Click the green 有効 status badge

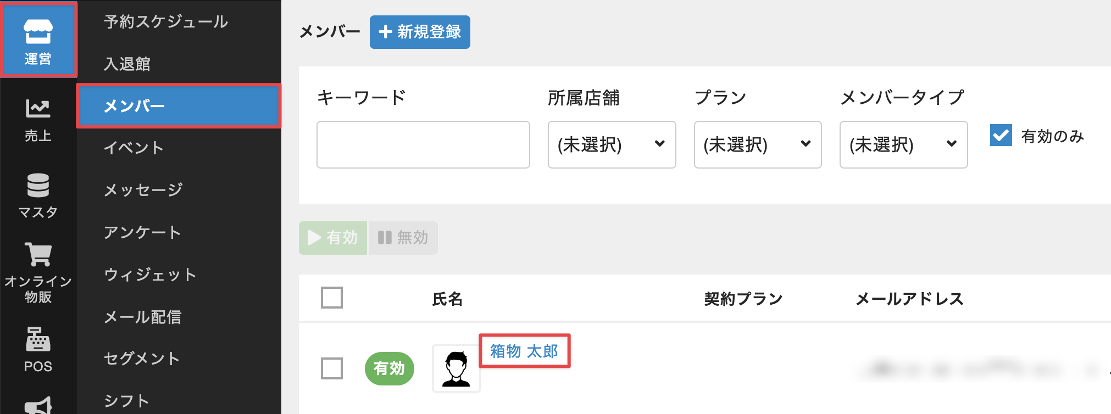[x=389, y=368]
